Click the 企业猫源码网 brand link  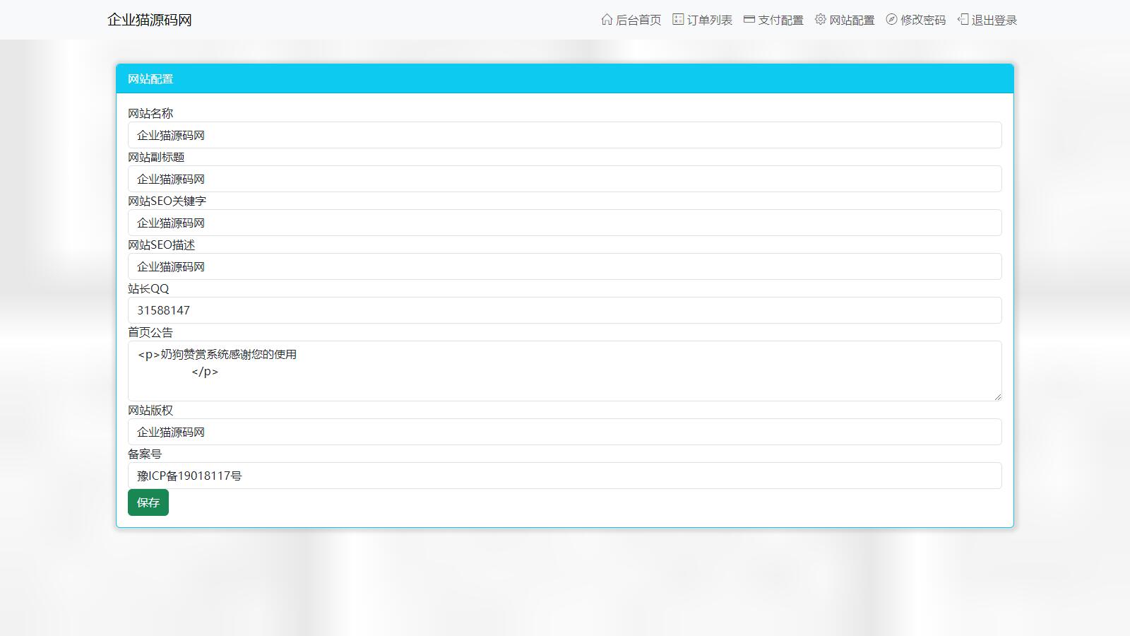click(x=150, y=20)
